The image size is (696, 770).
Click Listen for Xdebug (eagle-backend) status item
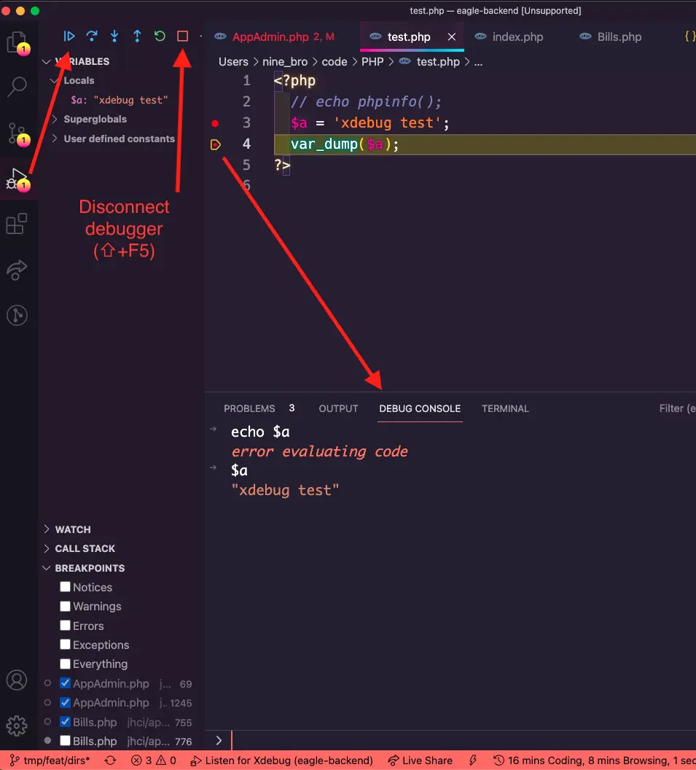coord(281,761)
